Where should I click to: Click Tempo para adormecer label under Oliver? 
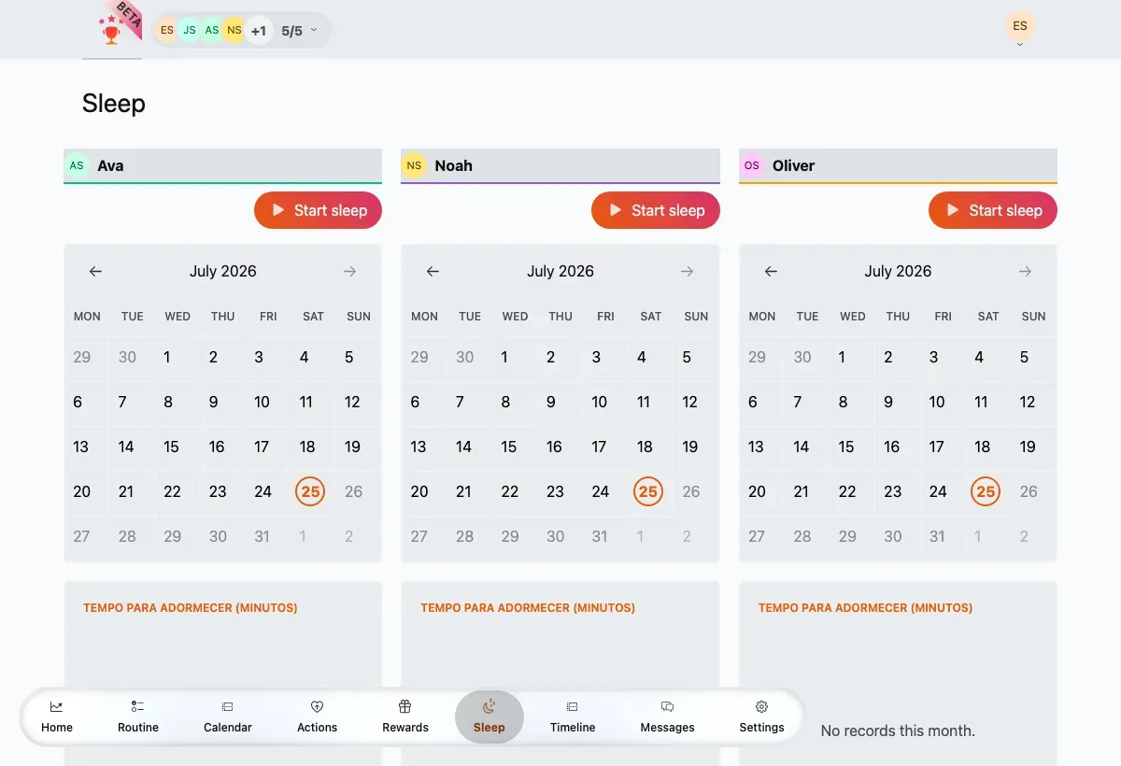coord(865,608)
